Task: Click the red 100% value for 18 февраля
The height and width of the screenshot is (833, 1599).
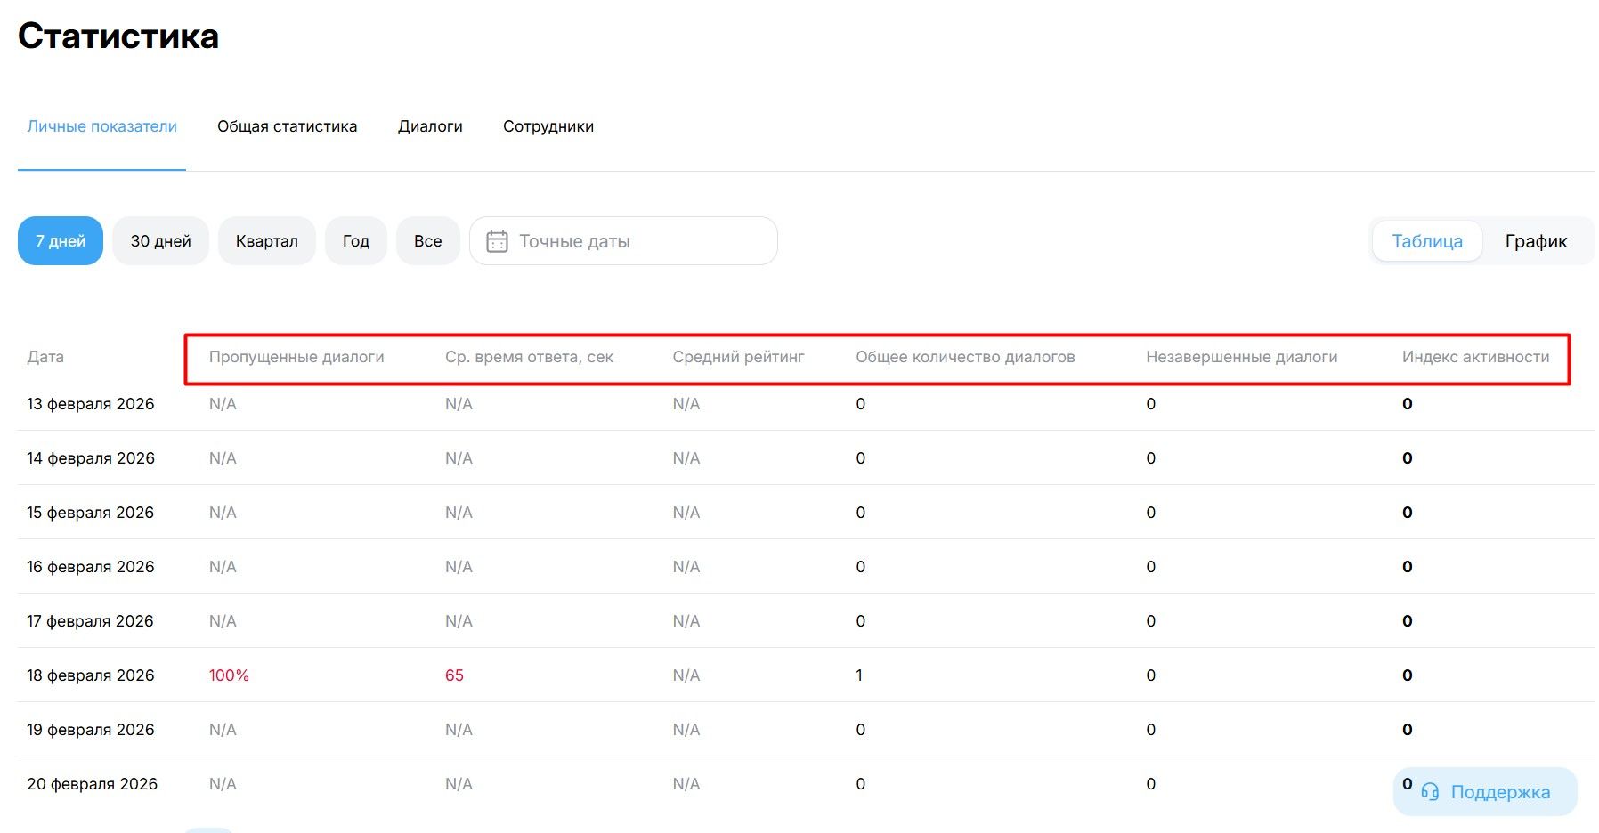Action: point(229,675)
